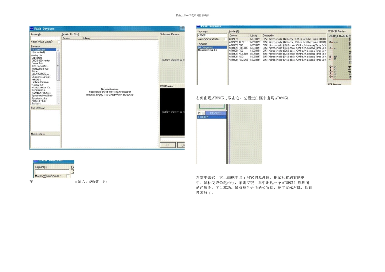Click the Keywords field containing at89c51

[212, 35]
